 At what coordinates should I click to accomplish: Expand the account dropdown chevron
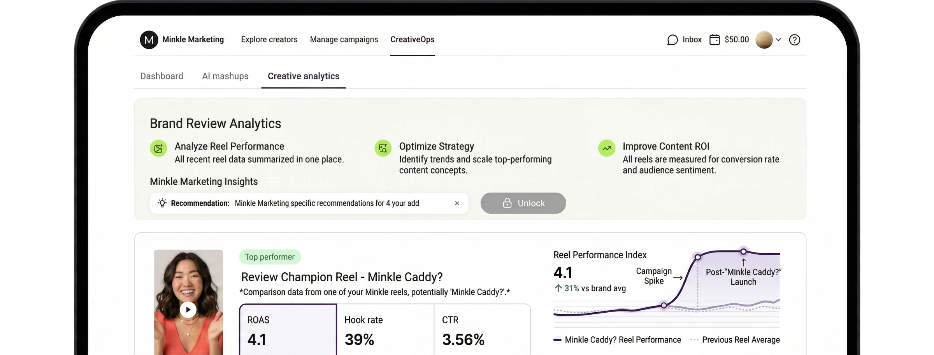click(778, 40)
